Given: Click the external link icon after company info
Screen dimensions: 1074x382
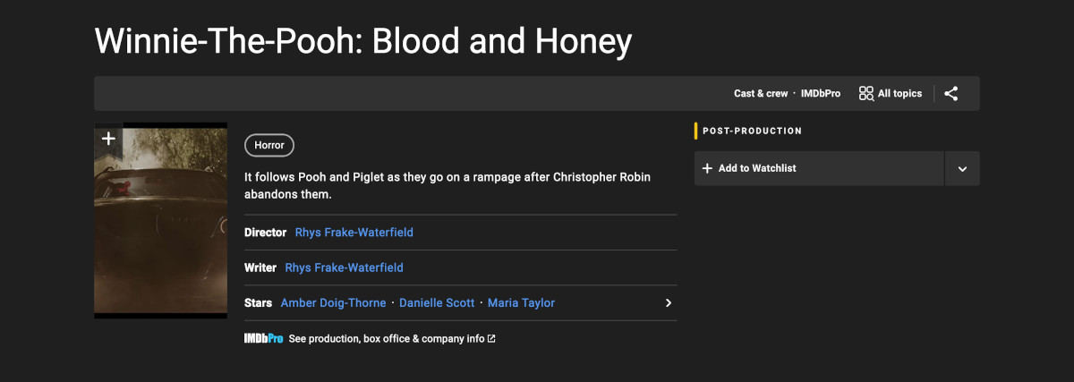Looking at the screenshot, I should click(x=491, y=339).
